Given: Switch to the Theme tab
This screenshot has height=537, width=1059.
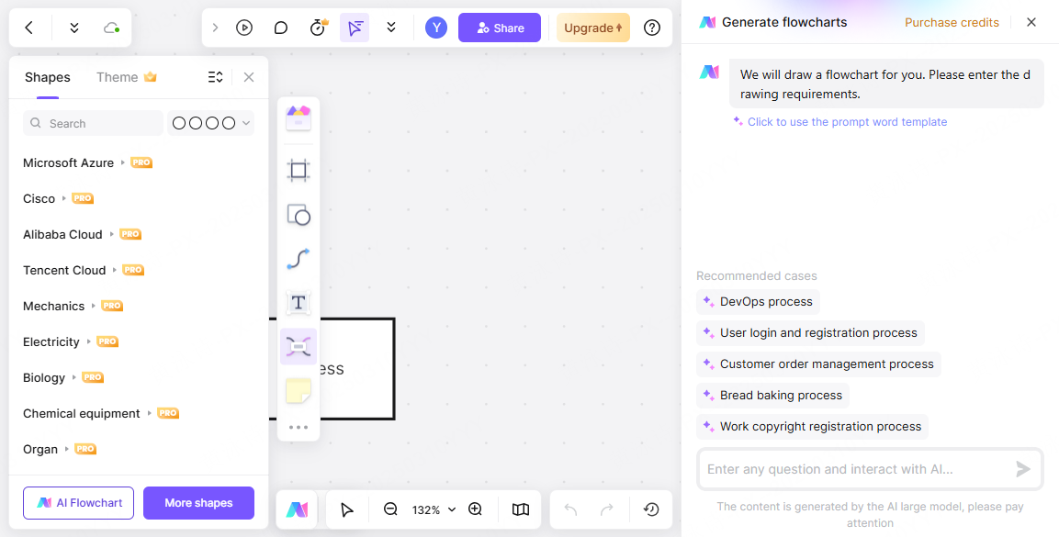Looking at the screenshot, I should [x=127, y=77].
